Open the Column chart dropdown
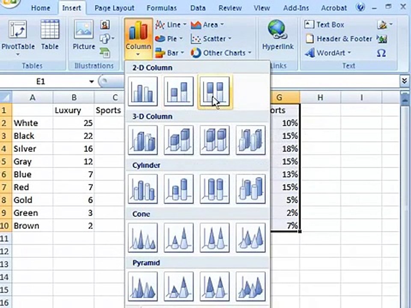411x308 pixels. 138,38
